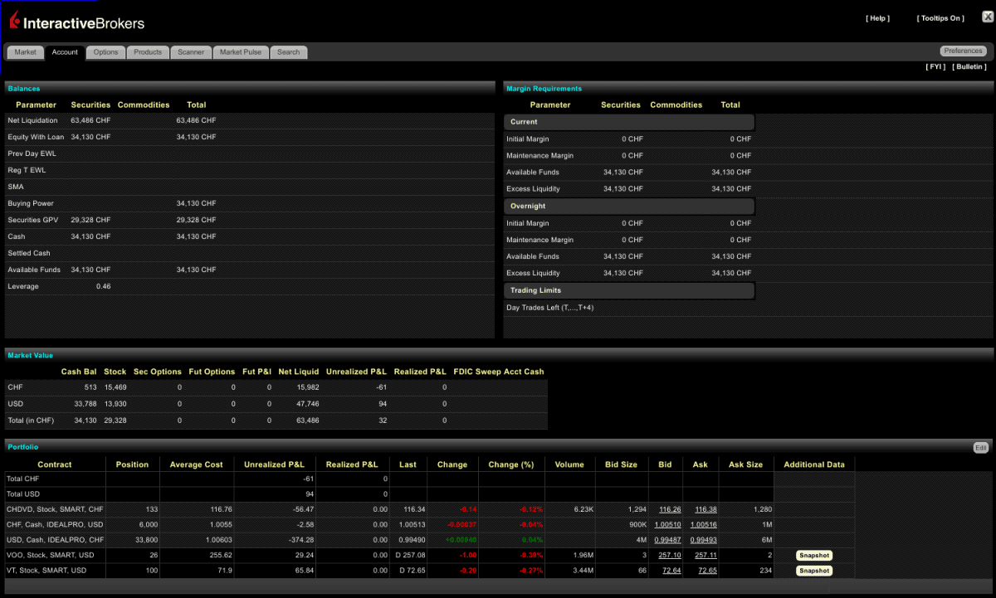Toggle Tooltips On setting
The width and height of the screenshot is (996, 598).
939,17
